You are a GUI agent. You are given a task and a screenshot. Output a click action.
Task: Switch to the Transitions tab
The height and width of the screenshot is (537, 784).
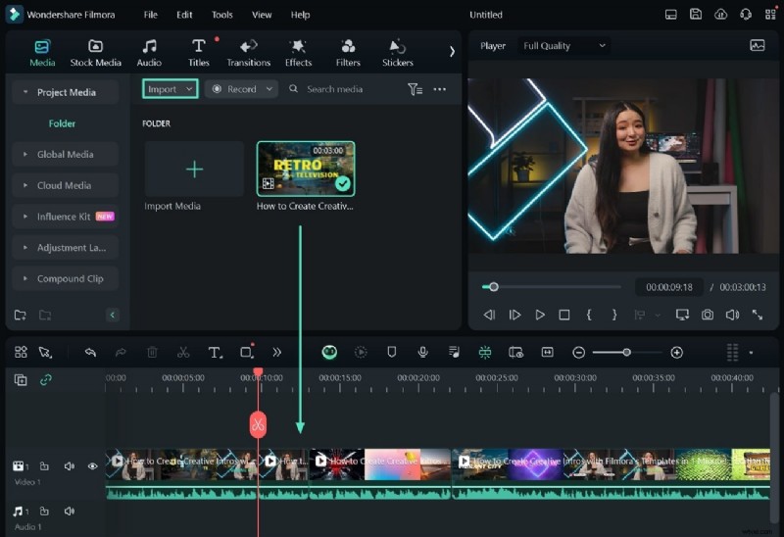[x=249, y=53]
